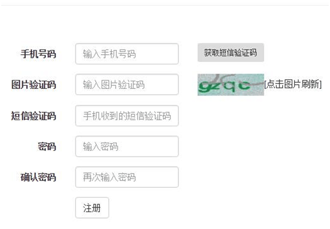Submit the registration form
Viewport: 330px width, 229px height.
pyautogui.click(x=92, y=208)
